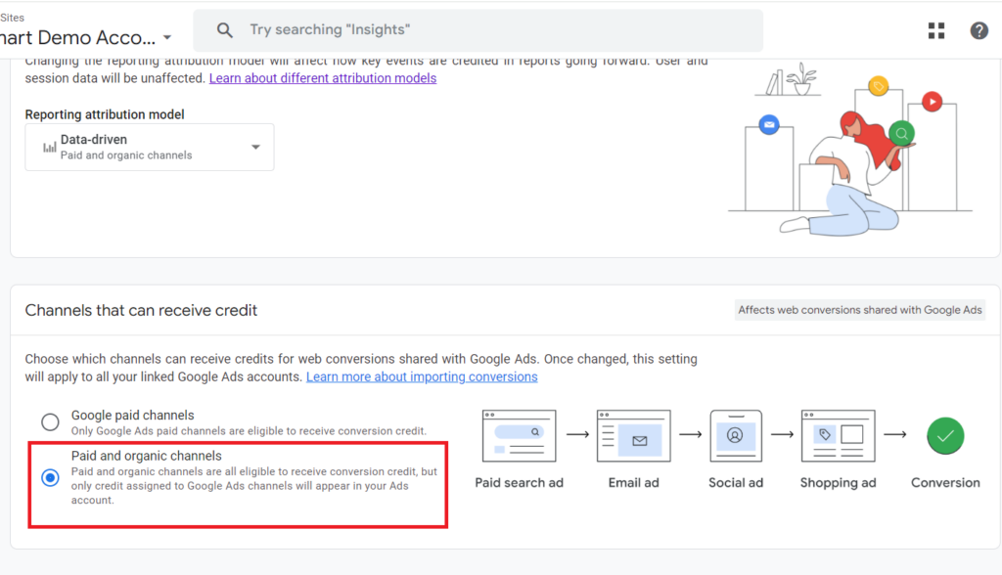Click the Email ad icon
Screen dimensions: 1002x575
(633, 436)
